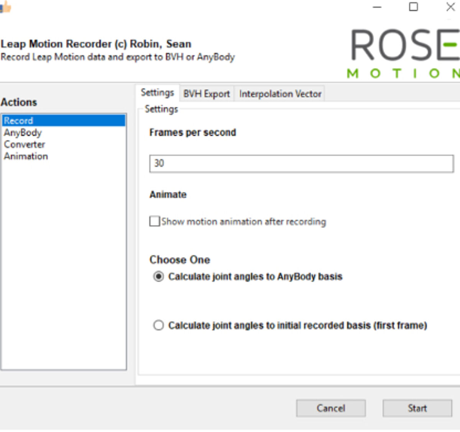Pick Animation in the Actions list

(x=64, y=156)
